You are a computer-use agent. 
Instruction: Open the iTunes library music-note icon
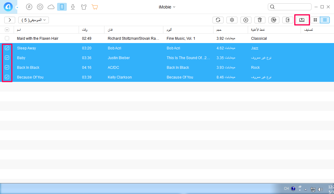pos(29,7)
